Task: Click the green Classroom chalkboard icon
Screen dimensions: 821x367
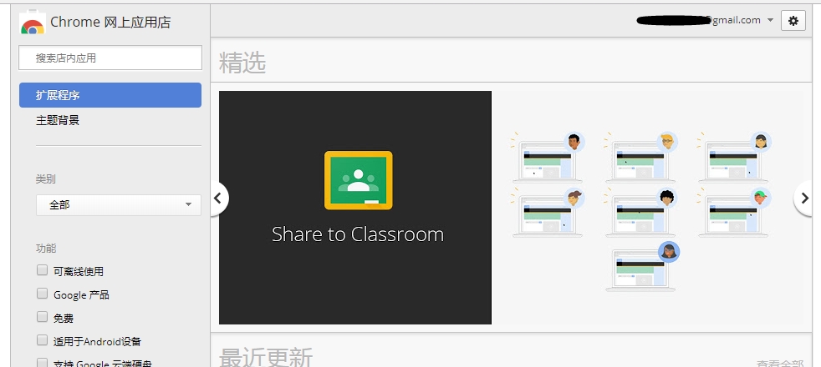Action: [358, 180]
